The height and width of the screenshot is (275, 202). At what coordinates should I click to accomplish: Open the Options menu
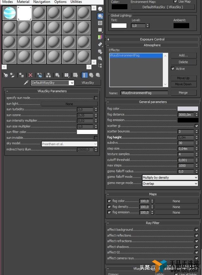60,2
